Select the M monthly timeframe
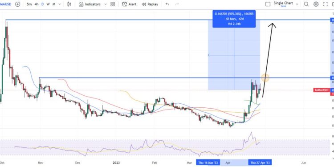The image size is (334, 167). (54, 4)
